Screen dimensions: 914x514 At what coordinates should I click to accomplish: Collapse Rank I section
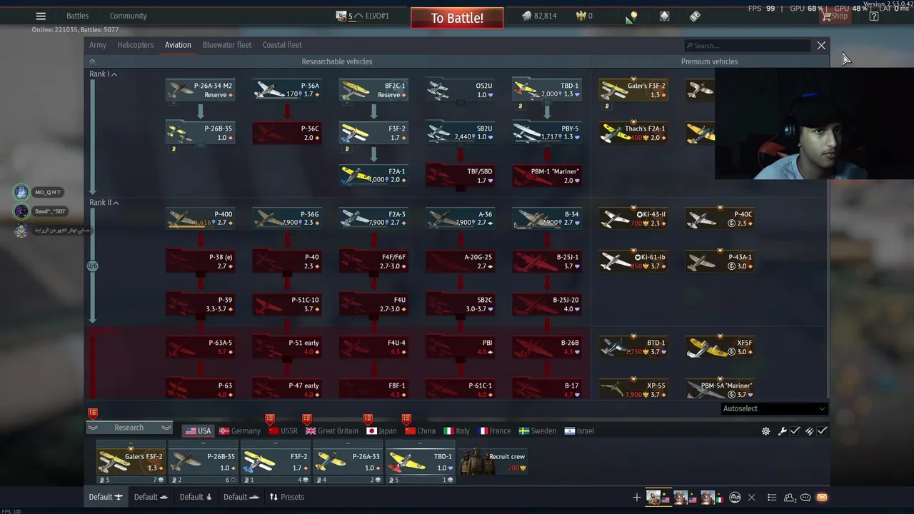[104, 74]
